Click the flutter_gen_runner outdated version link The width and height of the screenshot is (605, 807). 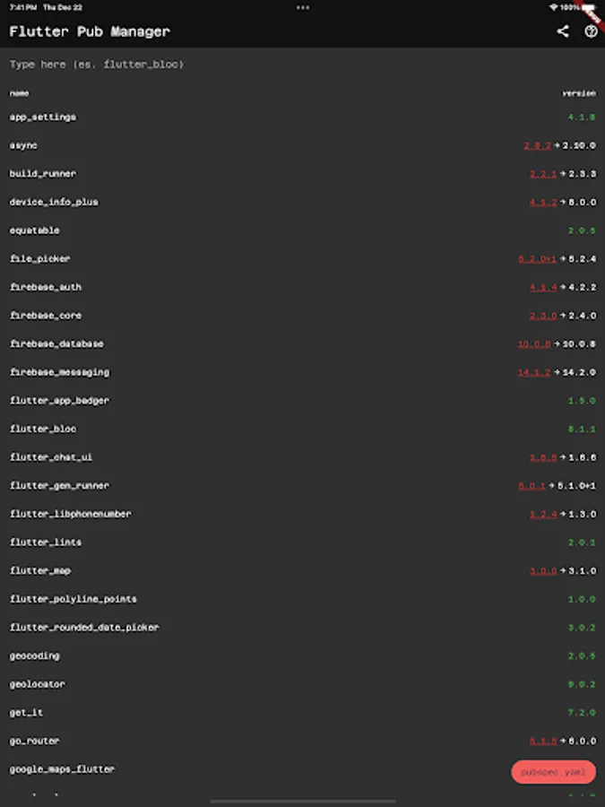tap(532, 486)
